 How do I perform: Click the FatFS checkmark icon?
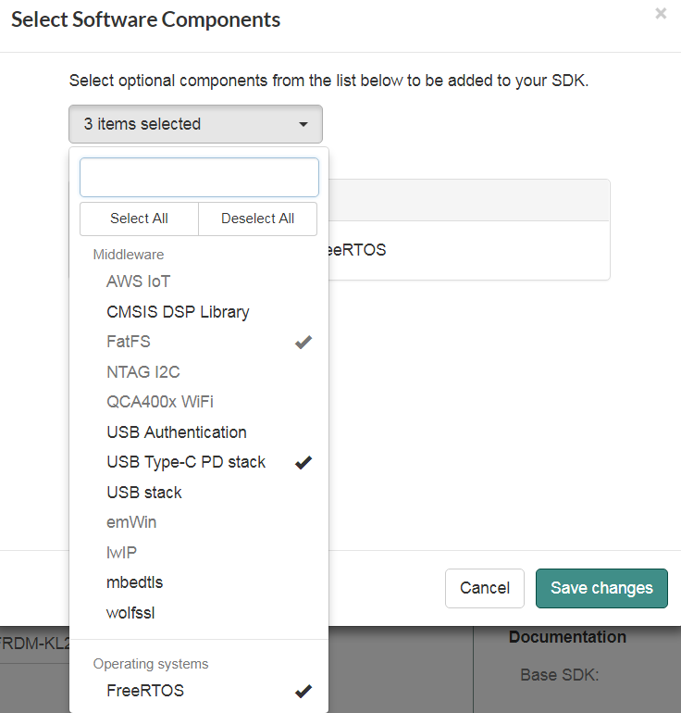[303, 343]
